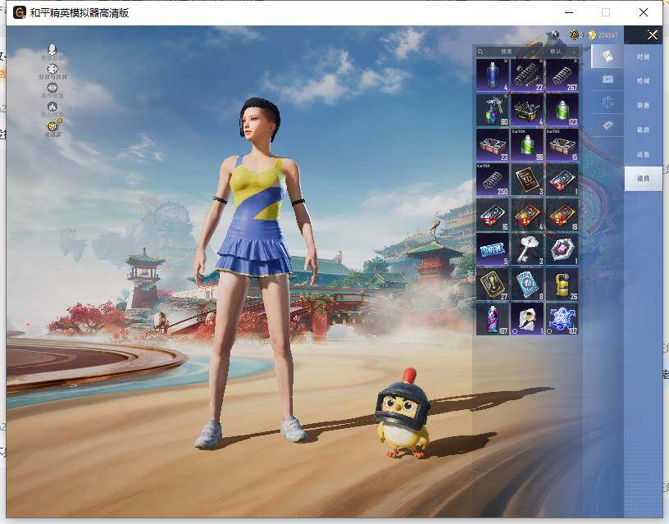Image resolution: width=669 pixels, height=524 pixels.
Task: Switch to the sparkle sub-category tab icon
Action: [608, 102]
